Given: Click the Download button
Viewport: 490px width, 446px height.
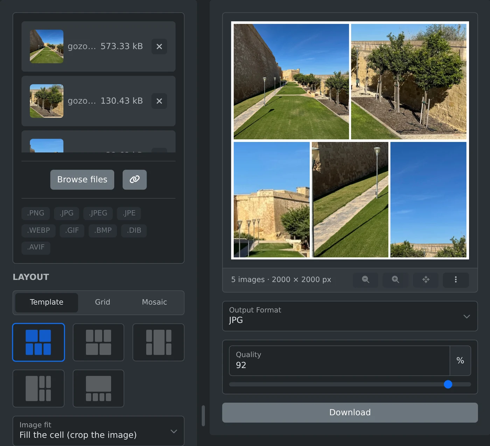Looking at the screenshot, I should pos(350,412).
